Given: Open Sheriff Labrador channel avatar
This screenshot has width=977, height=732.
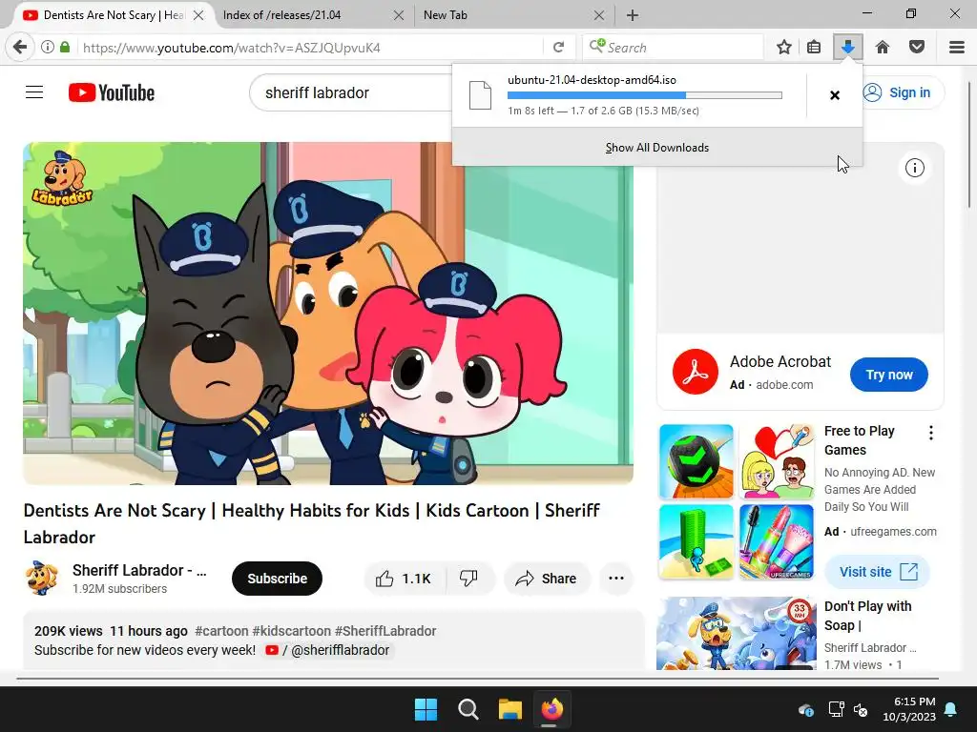Looking at the screenshot, I should 41,578.
